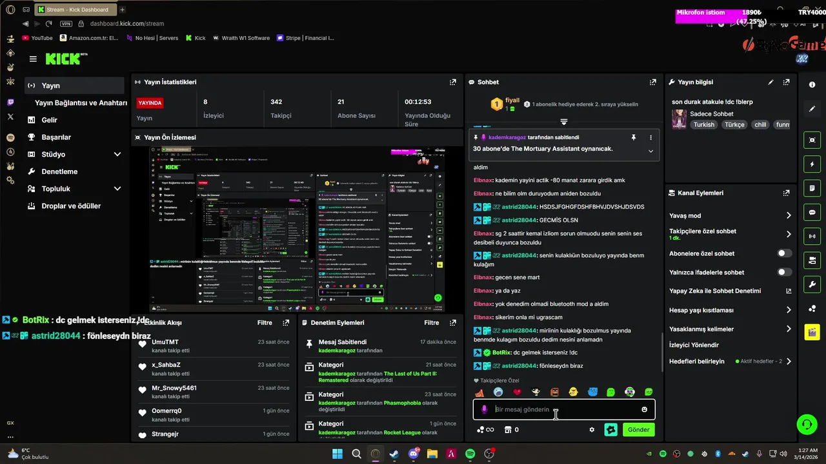Open Spotify icon in browser sidebar
826x464 pixels.
[x=10, y=137]
